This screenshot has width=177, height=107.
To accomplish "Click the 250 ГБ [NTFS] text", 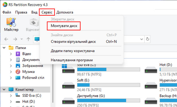I will coord(88,105).
